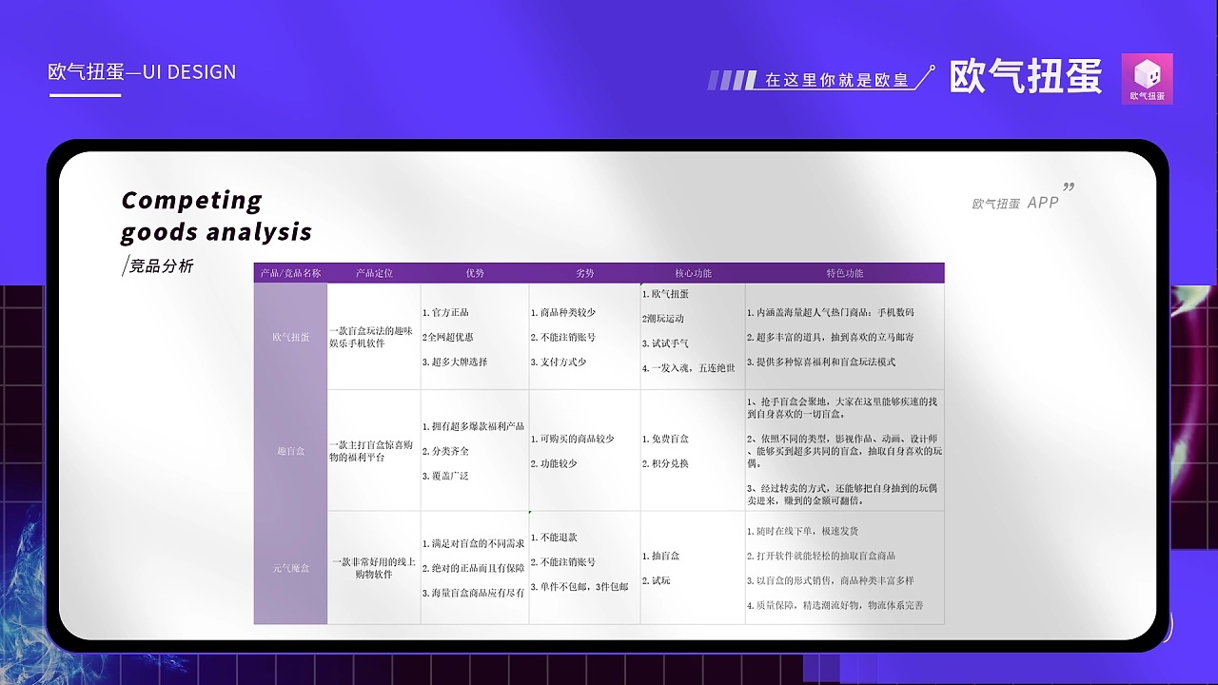The image size is (1218, 685).
Task: Click feature '3.提供多种惊喜福利和盲盒玩法模式'
Action: tap(821, 362)
